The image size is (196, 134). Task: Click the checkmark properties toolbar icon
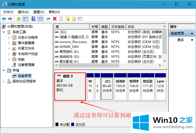[x=61, y=19]
